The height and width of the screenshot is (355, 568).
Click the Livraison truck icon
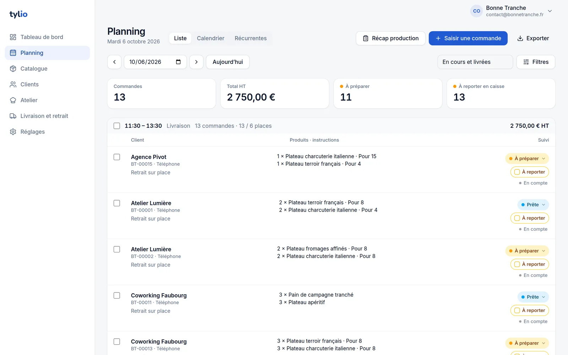13,116
